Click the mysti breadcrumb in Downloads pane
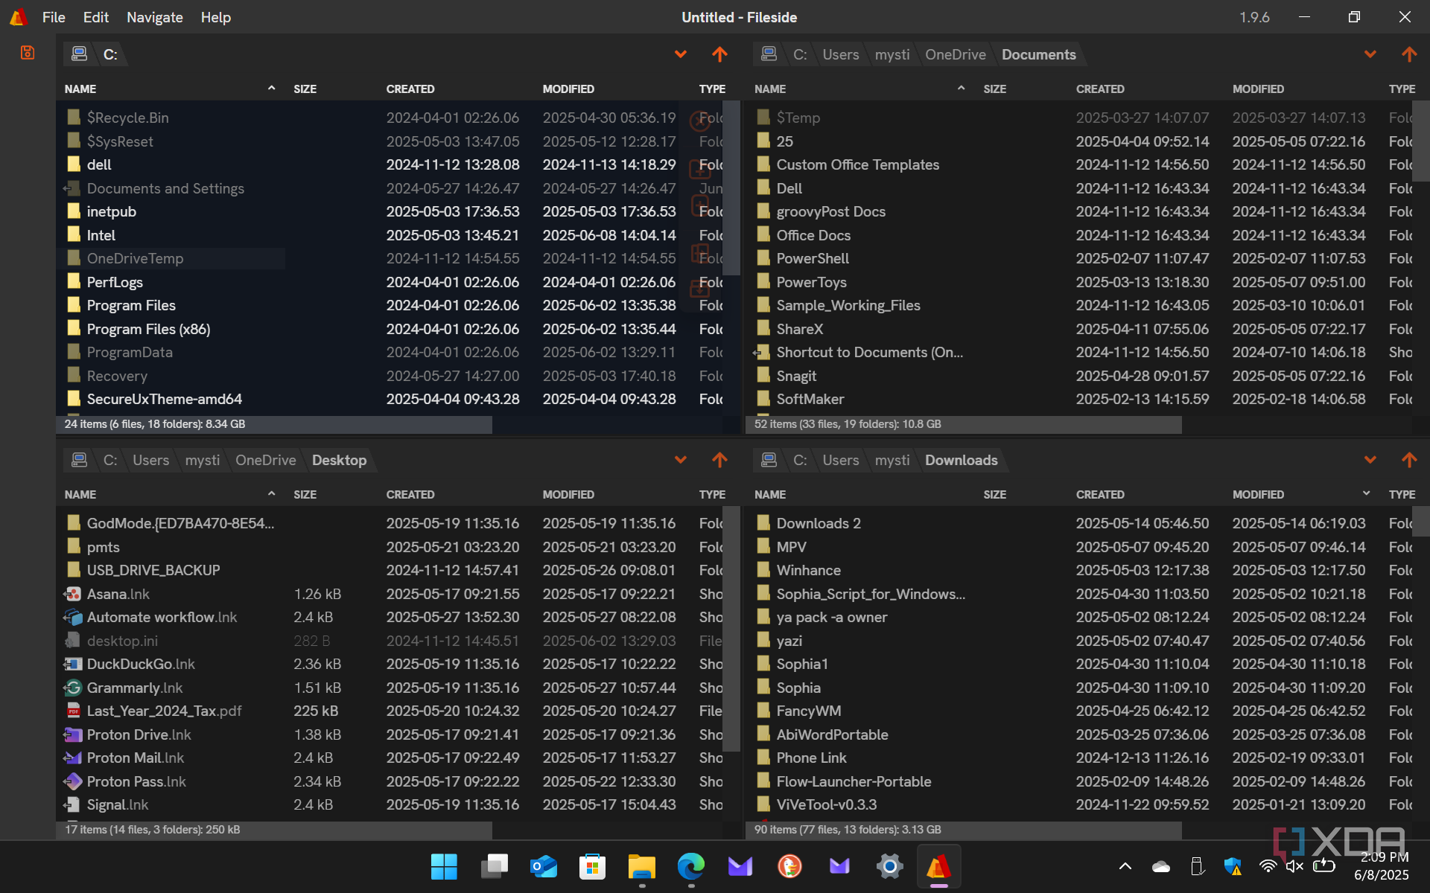1430x893 pixels. coord(892,460)
